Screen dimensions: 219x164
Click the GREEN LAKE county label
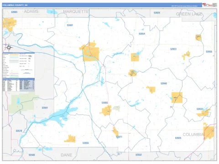point(189,14)
